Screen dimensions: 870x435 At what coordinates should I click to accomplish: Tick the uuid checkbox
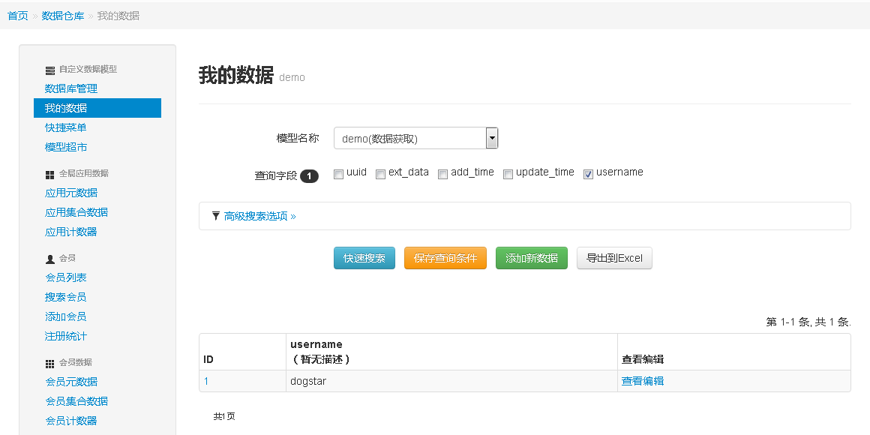pos(338,174)
